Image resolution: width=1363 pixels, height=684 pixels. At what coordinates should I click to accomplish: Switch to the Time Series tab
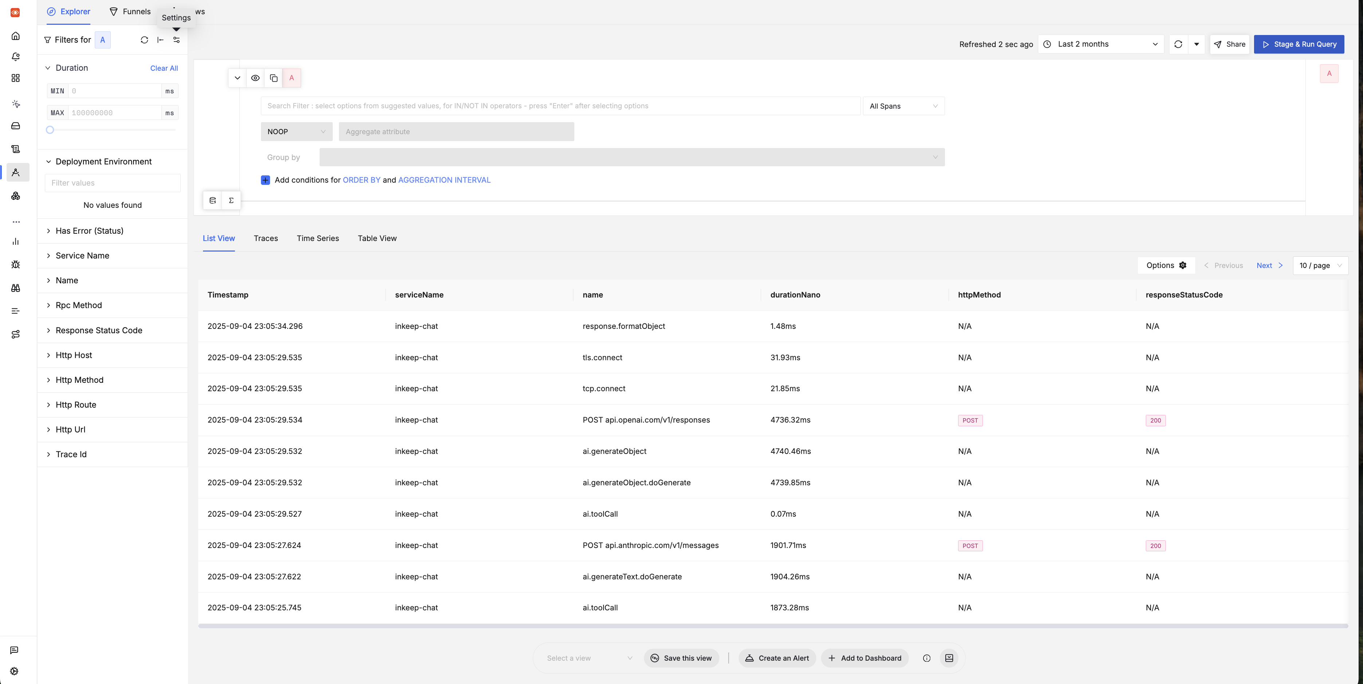pos(317,238)
